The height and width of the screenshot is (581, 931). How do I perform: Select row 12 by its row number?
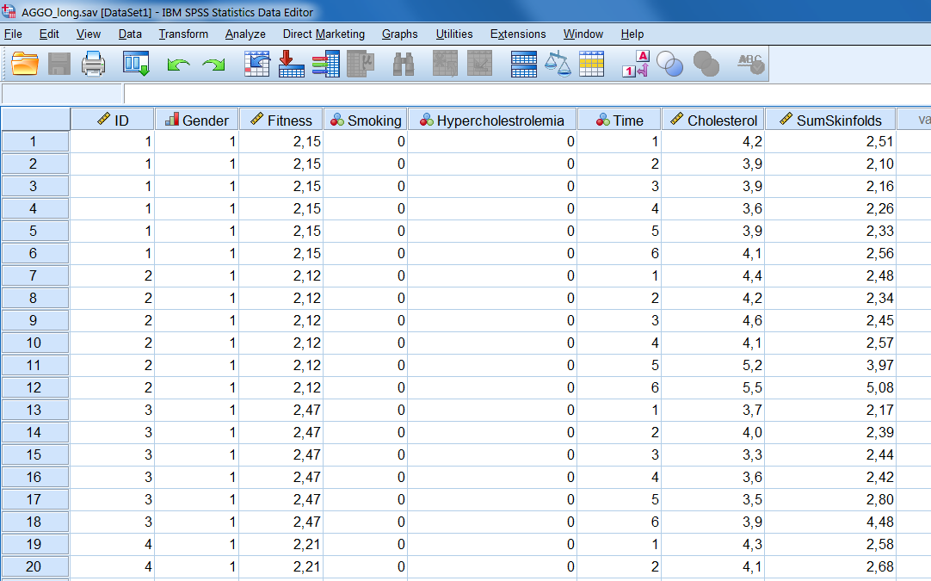pos(34,387)
